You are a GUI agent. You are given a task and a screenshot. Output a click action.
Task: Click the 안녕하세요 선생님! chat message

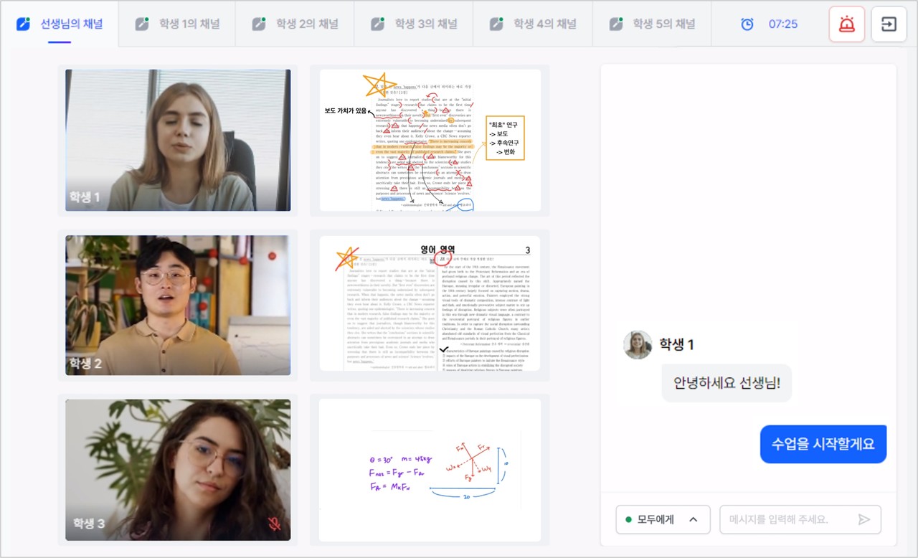click(x=727, y=383)
